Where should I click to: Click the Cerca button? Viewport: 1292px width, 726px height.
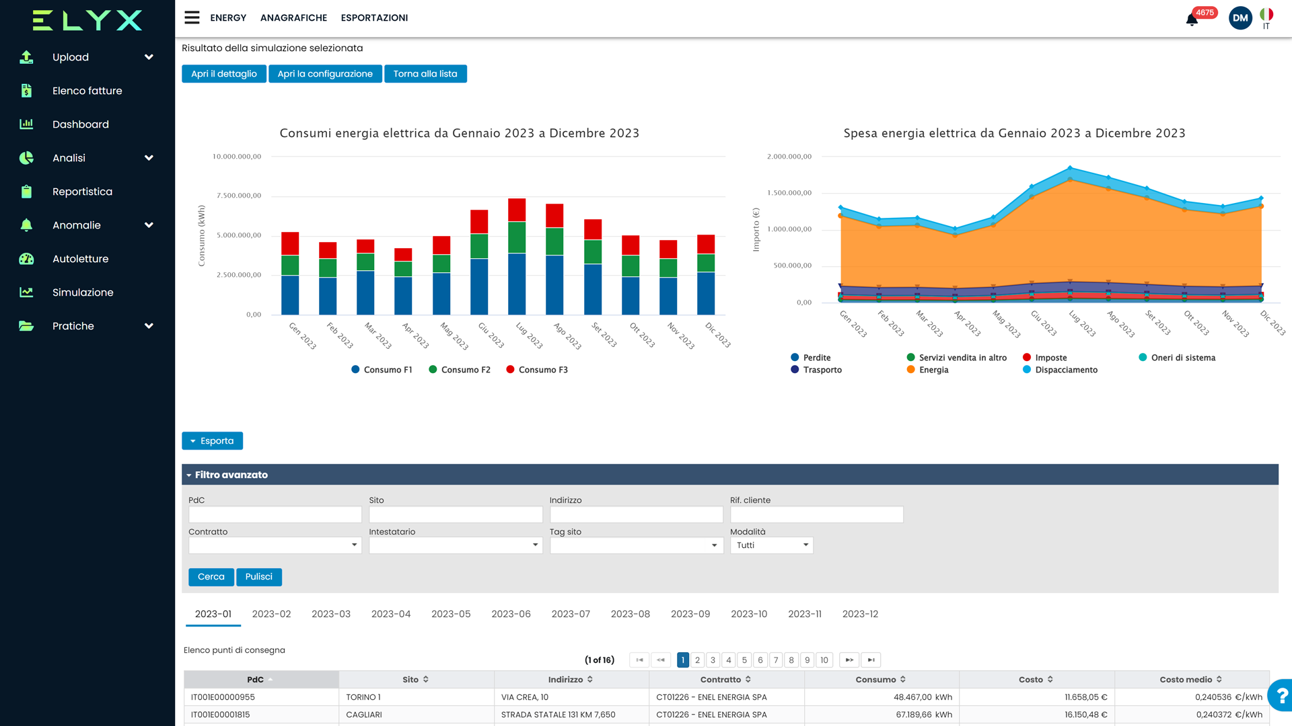point(211,577)
